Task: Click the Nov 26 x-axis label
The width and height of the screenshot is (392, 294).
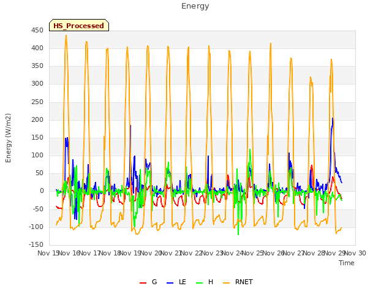Action: (x=273, y=253)
